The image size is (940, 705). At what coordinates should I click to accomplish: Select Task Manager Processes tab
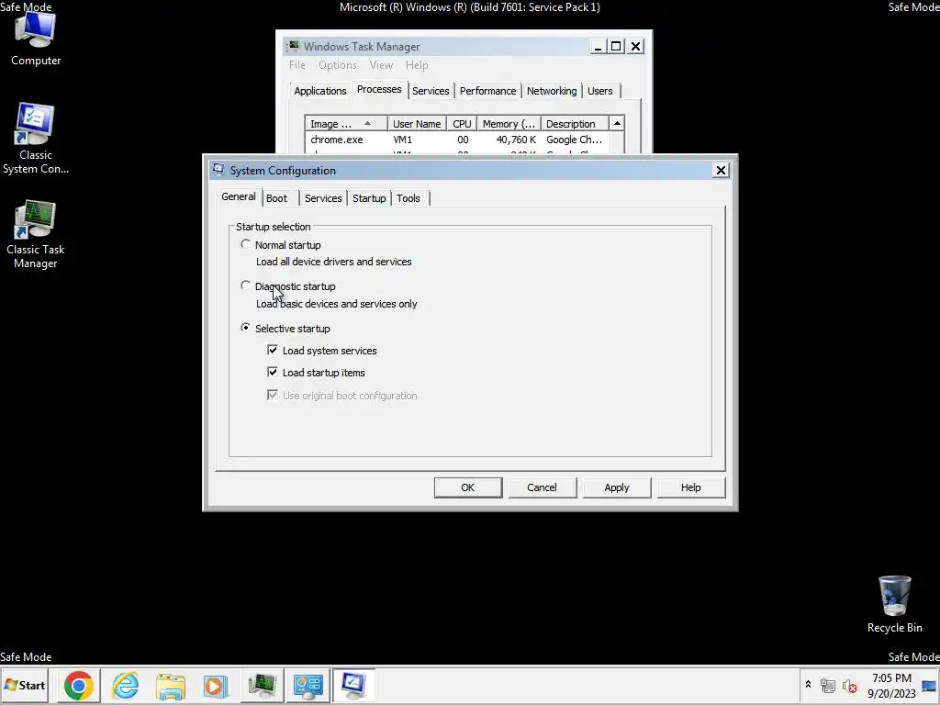click(379, 89)
